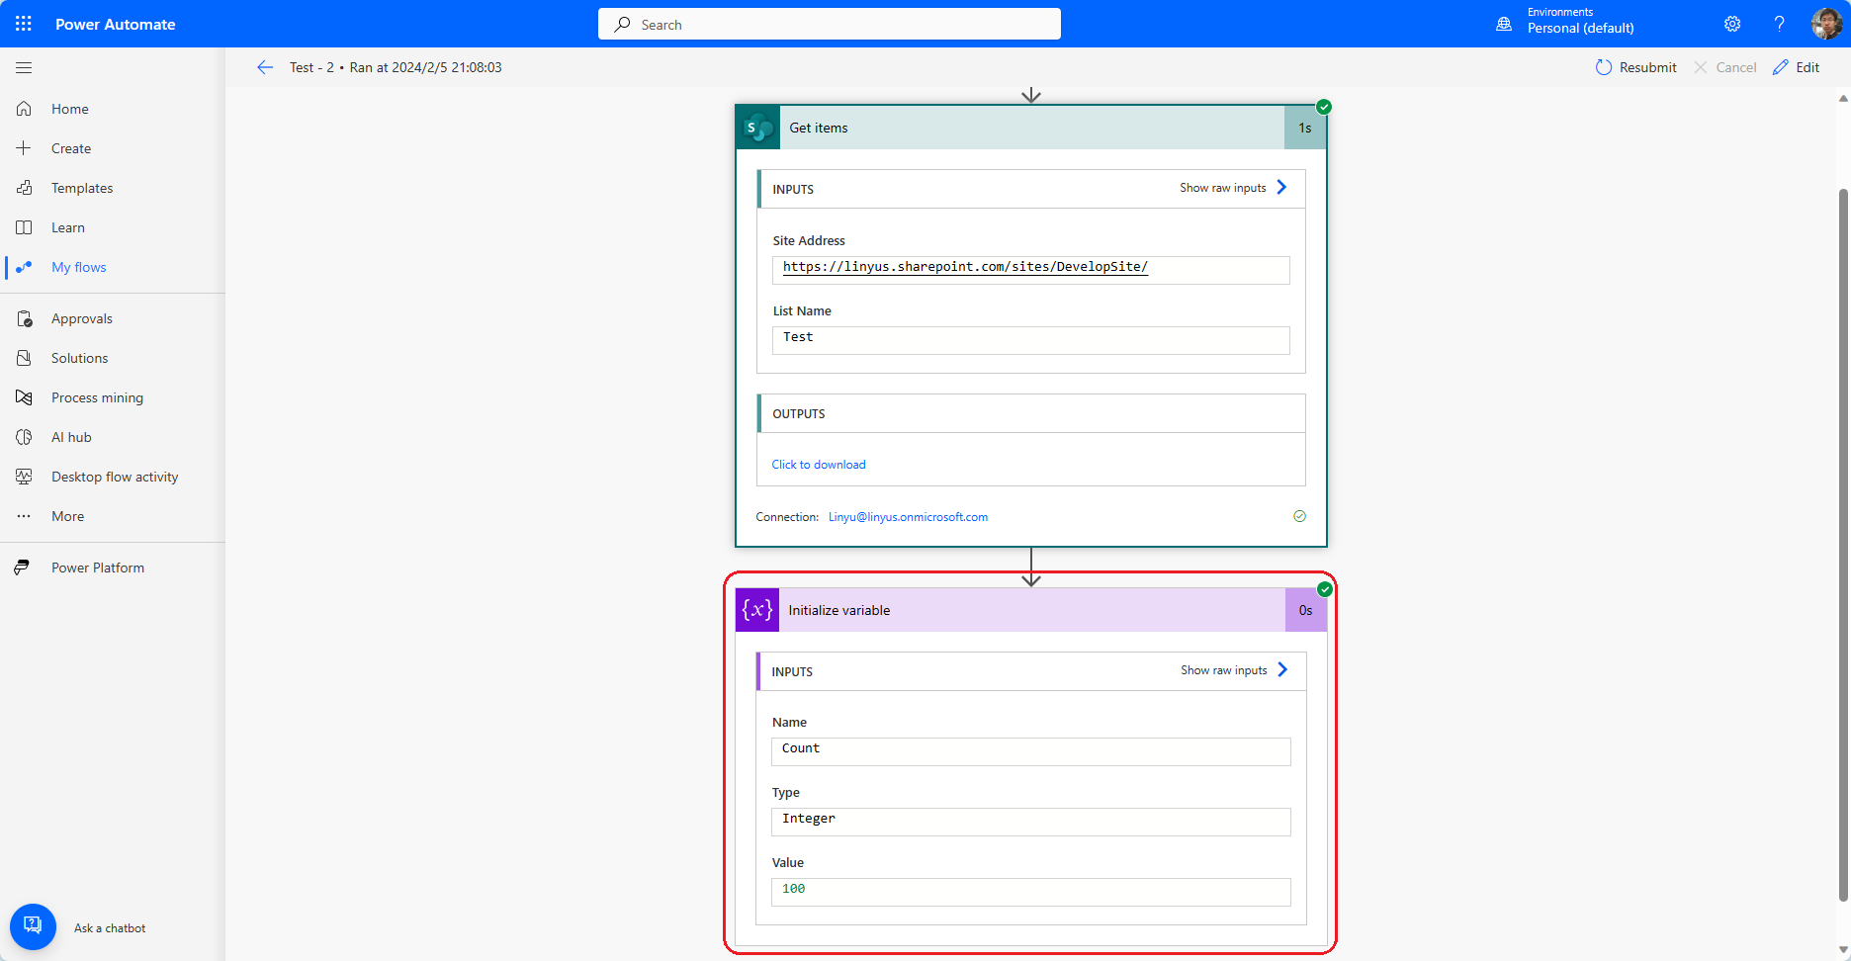Open Desktop flow activity in sidebar

113,477
